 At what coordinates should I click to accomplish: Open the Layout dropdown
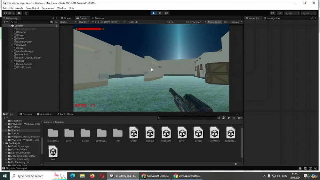(308, 13)
